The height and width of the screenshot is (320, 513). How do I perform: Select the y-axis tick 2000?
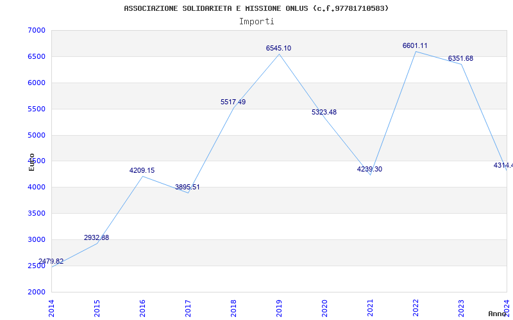coord(37,292)
